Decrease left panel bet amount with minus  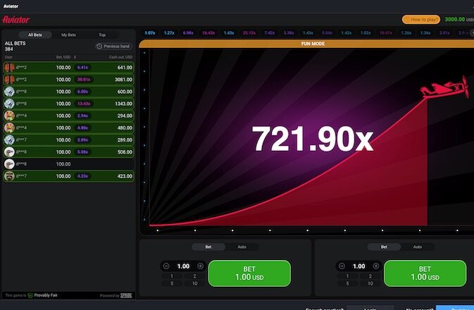(x=166, y=266)
